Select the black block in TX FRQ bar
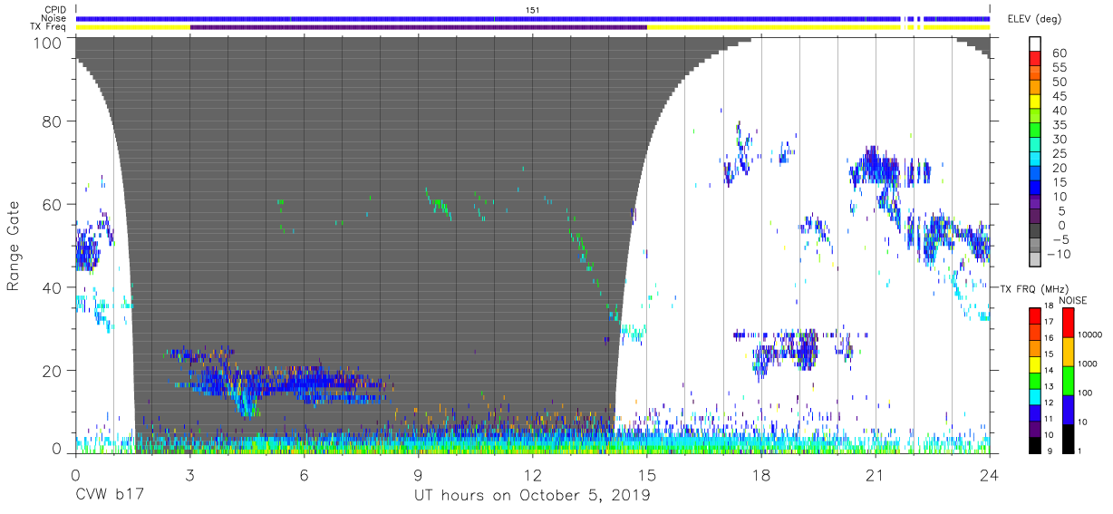Image resolution: width=1113 pixels, height=514 pixels. tap(1034, 445)
